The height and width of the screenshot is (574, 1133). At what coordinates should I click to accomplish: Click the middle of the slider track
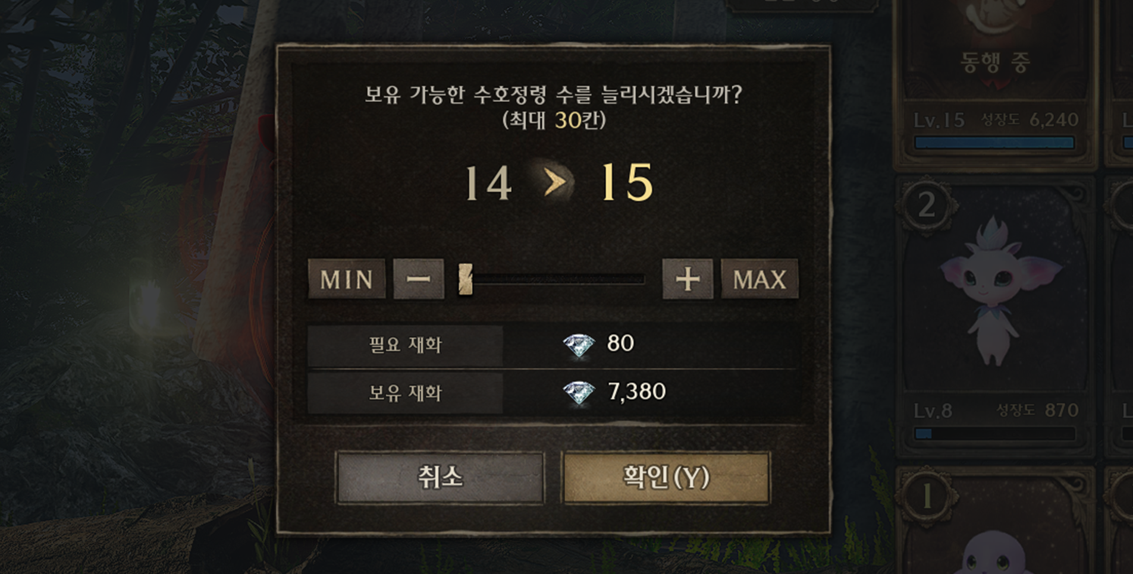(x=552, y=279)
